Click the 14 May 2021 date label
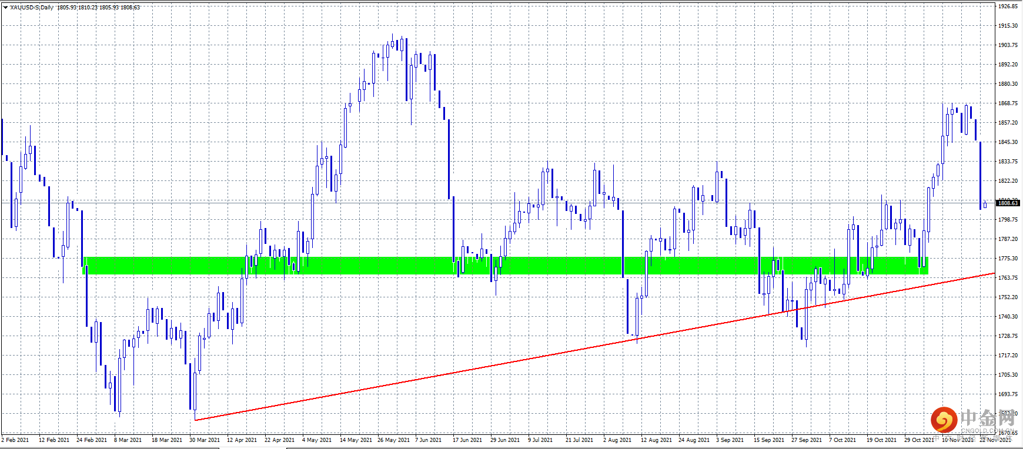This screenshot has width=1023, height=449. coord(356,440)
